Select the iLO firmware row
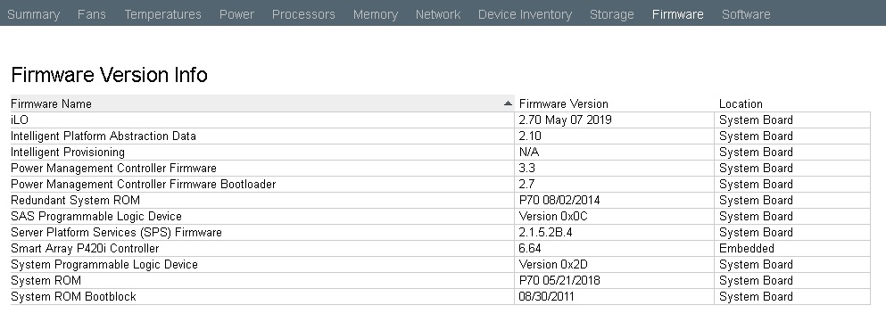The width and height of the screenshot is (886, 322). point(440,120)
